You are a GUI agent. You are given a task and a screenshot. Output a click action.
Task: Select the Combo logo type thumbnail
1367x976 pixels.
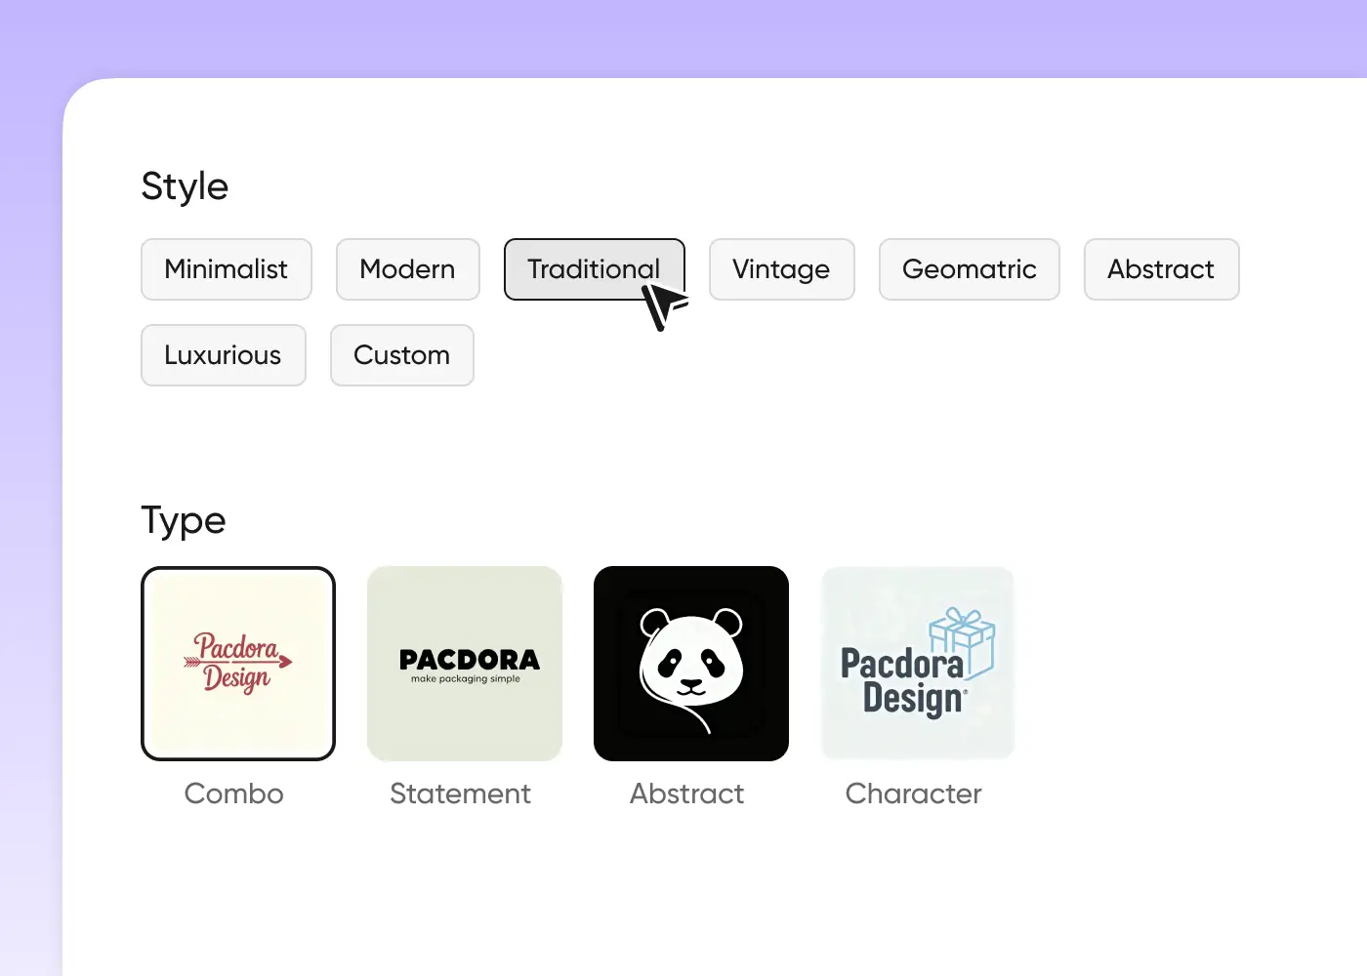(x=238, y=664)
